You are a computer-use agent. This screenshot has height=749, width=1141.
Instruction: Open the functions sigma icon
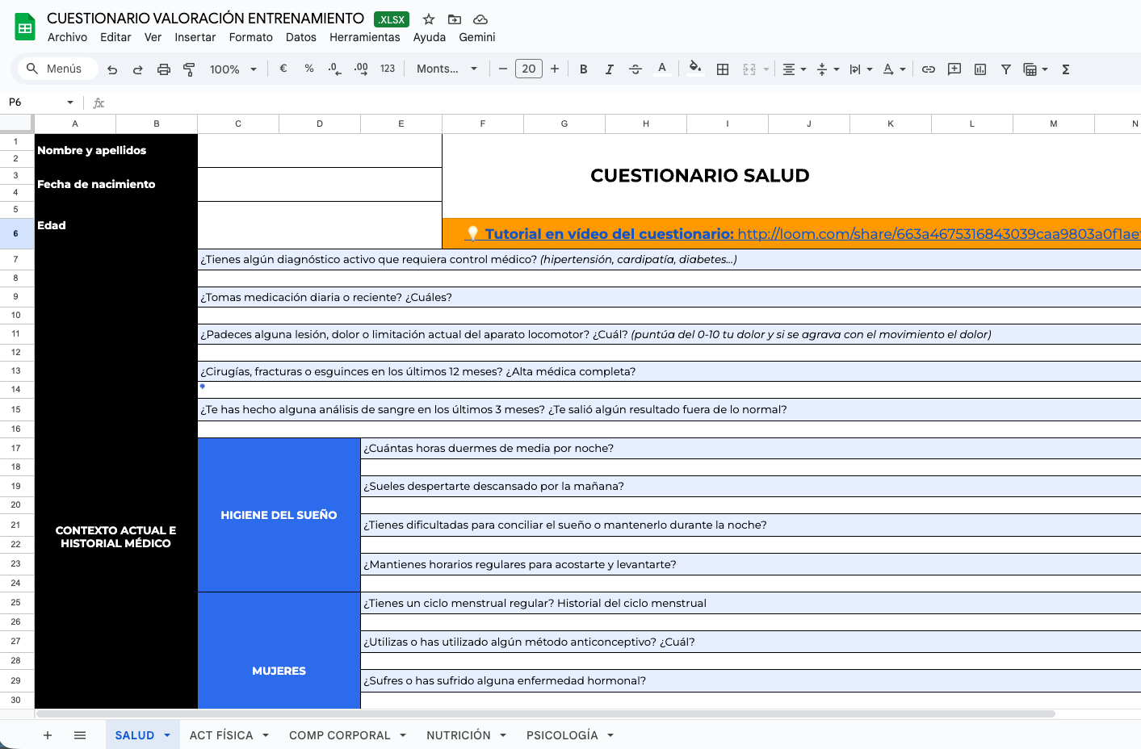(1066, 69)
